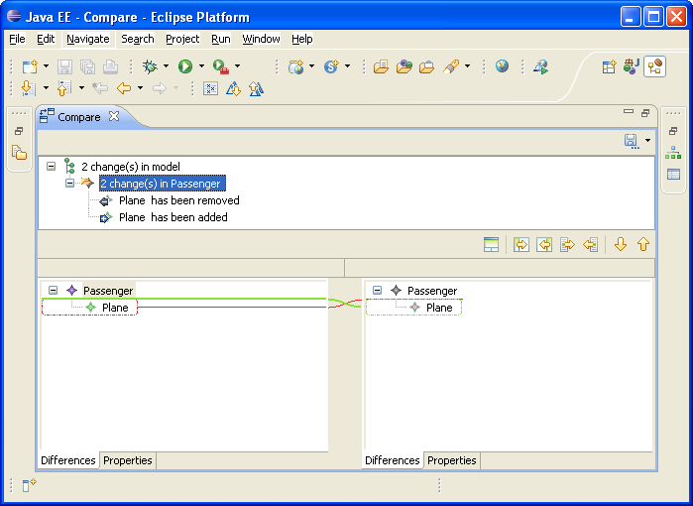Open the Search menu
This screenshot has width=693, height=506.
[x=138, y=39]
